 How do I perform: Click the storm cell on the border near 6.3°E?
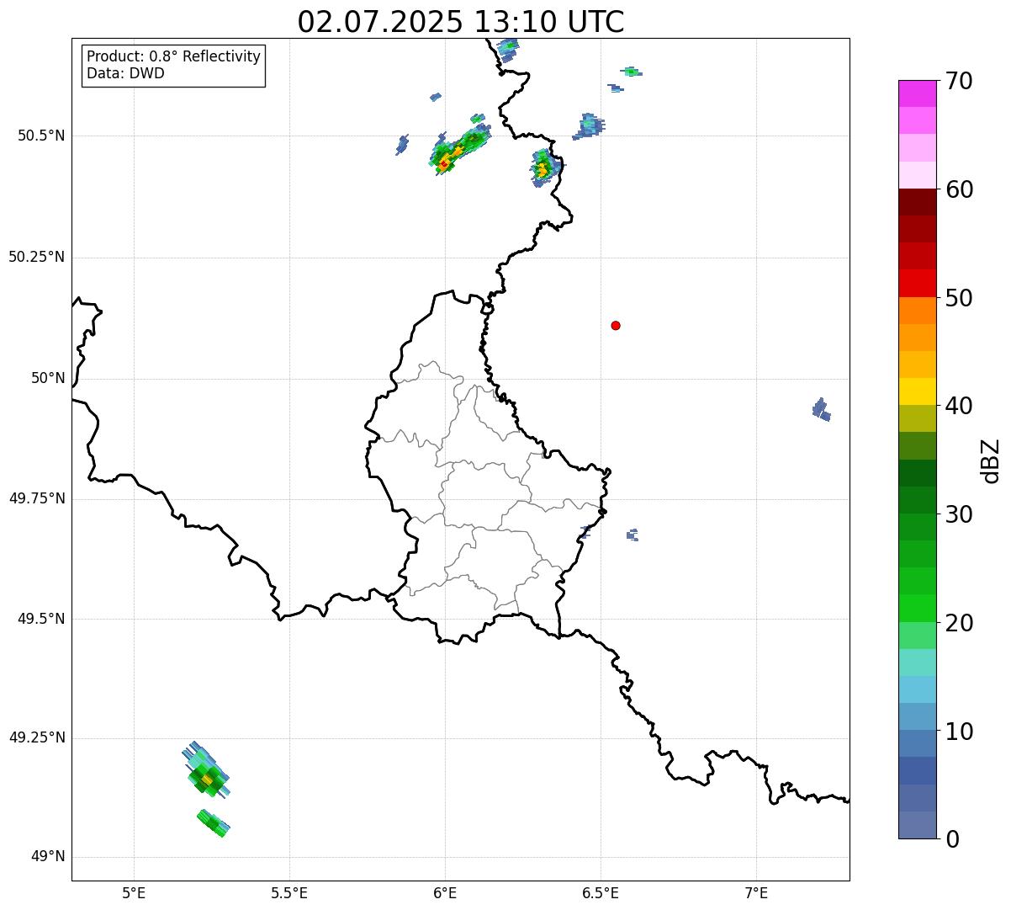(545, 168)
